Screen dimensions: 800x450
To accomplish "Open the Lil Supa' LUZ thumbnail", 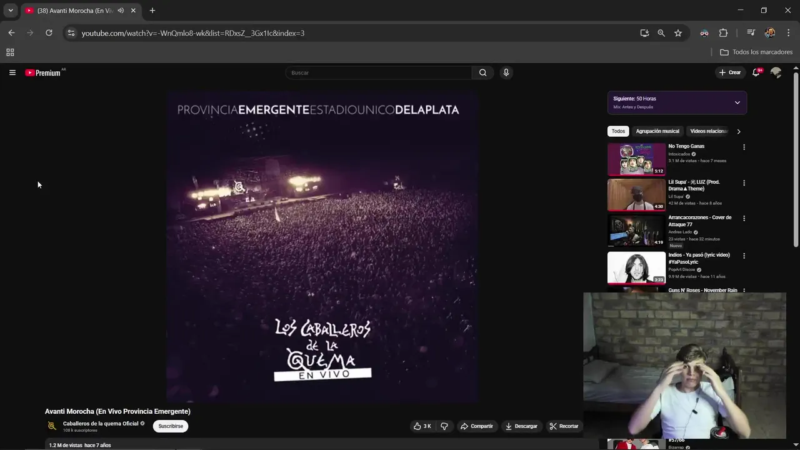I will (636, 195).
